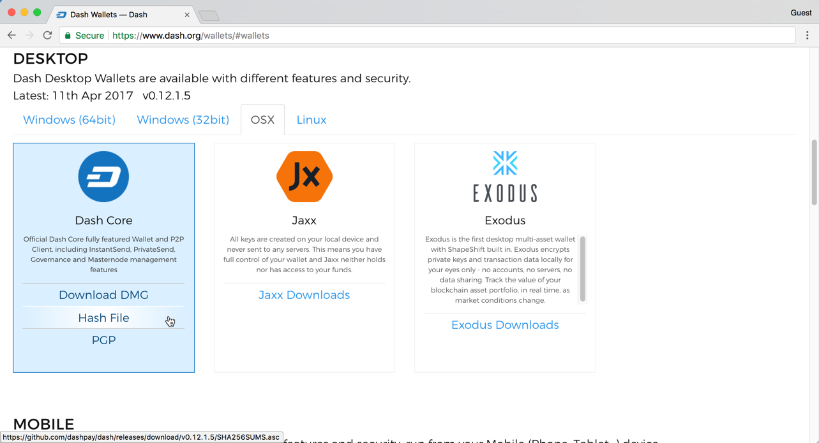
Task: Click the Download DMG link
Action: click(103, 295)
